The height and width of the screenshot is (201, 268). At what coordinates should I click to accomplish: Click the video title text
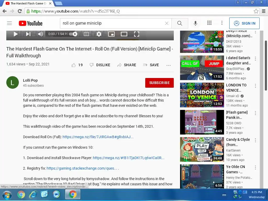[x=90, y=52]
